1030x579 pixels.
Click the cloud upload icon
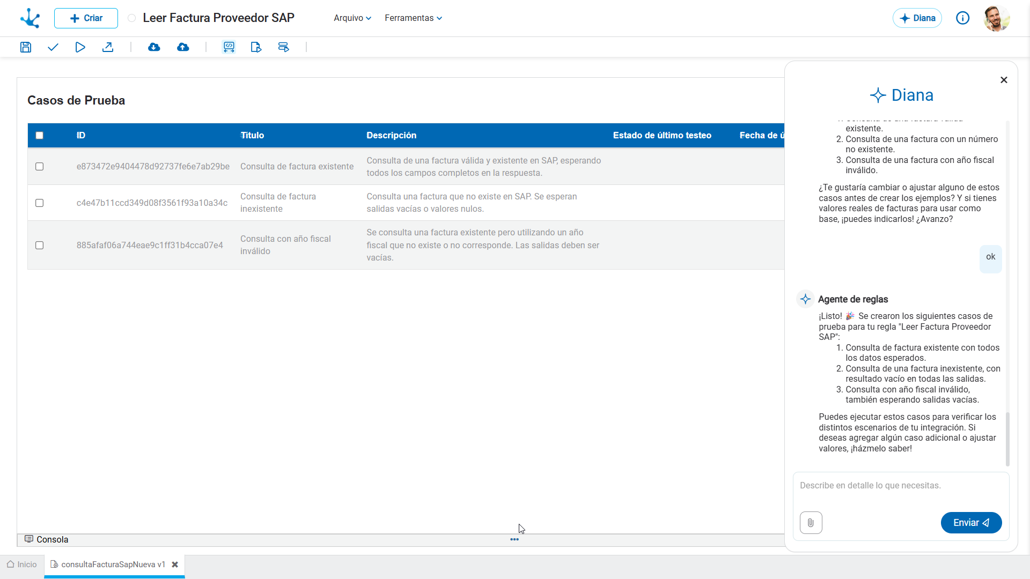183,47
